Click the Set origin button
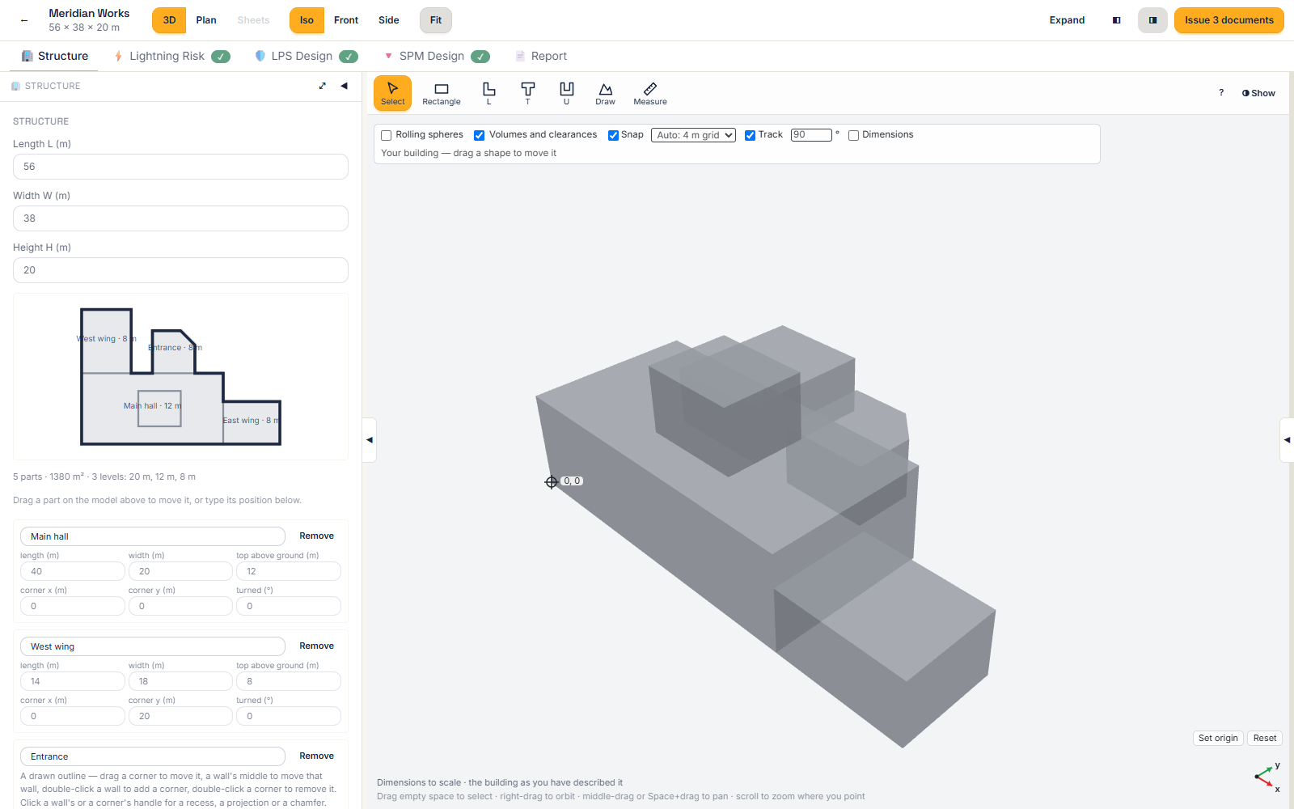 (1218, 738)
